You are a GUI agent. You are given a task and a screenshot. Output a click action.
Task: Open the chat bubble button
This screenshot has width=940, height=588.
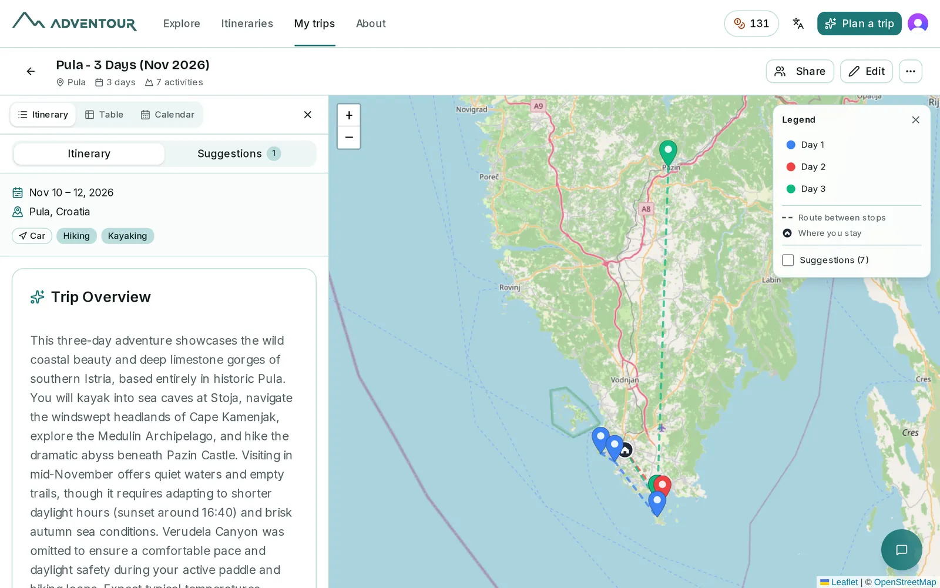point(901,550)
